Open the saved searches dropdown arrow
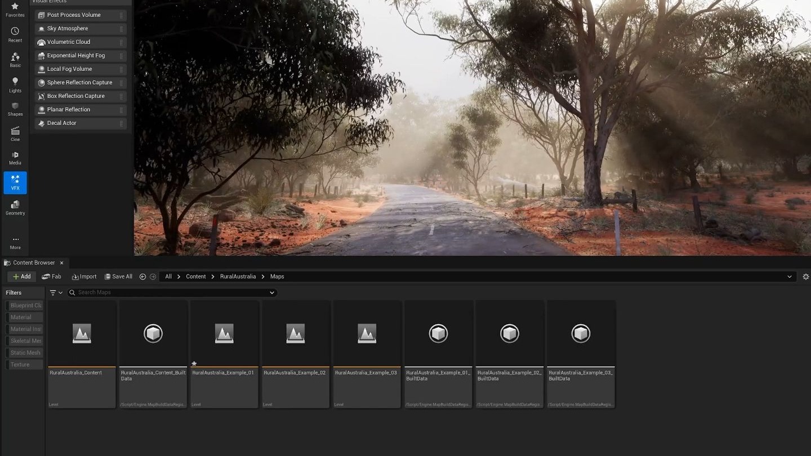The height and width of the screenshot is (456, 811). pyautogui.click(x=272, y=293)
